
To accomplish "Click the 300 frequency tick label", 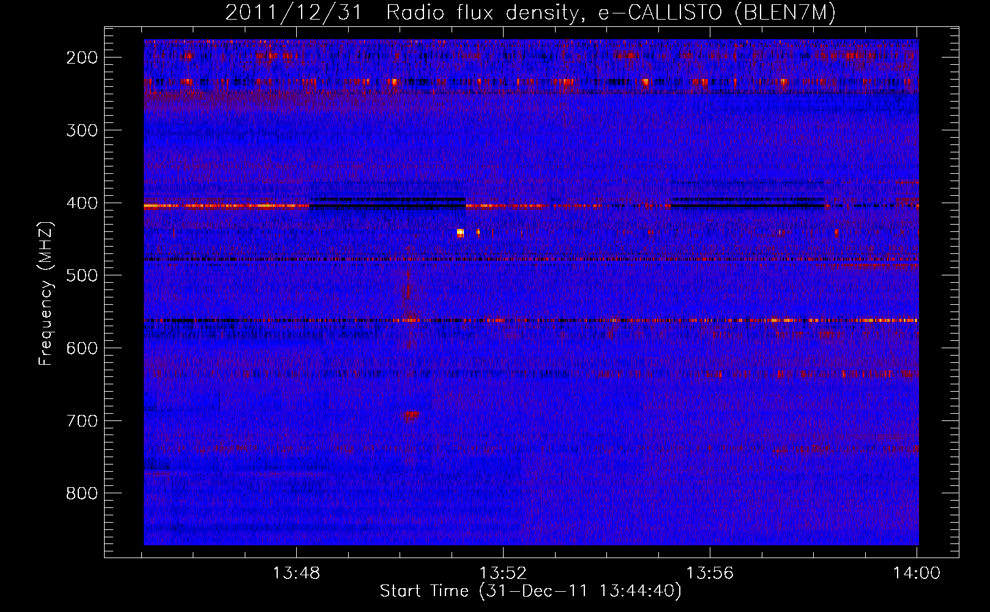I will pyautogui.click(x=82, y=130).
